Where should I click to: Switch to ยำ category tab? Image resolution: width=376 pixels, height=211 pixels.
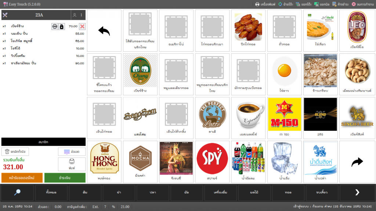[119, 192]
